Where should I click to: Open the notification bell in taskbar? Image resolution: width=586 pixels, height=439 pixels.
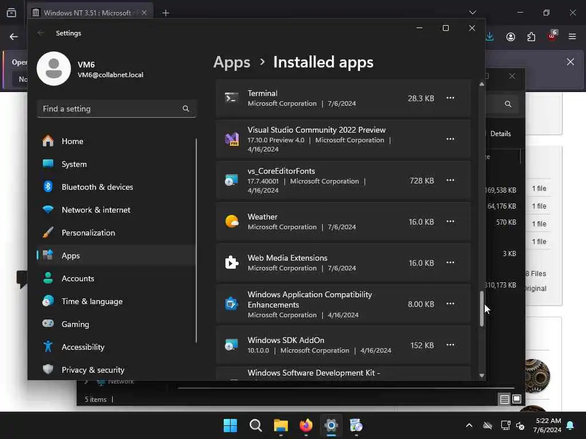click(571, 425)
